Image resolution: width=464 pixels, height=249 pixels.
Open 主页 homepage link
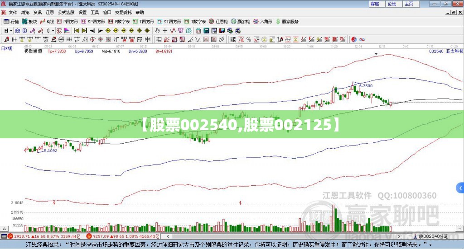pos(411,4)
